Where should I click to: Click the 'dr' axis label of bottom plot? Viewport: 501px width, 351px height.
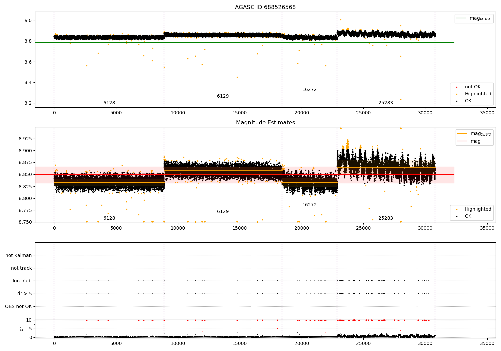21,329
